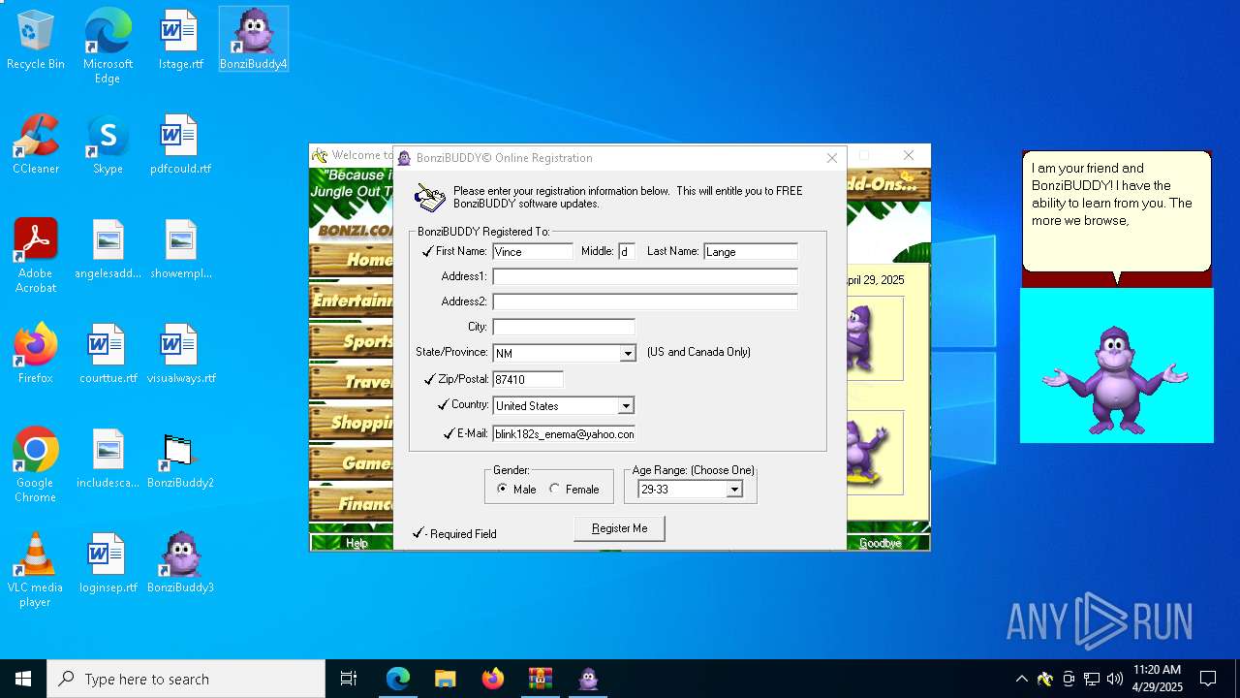Open Travel in Bonzi sidebar menu
This screenshot has width=1240, height=698.
(x=351, y=382)
